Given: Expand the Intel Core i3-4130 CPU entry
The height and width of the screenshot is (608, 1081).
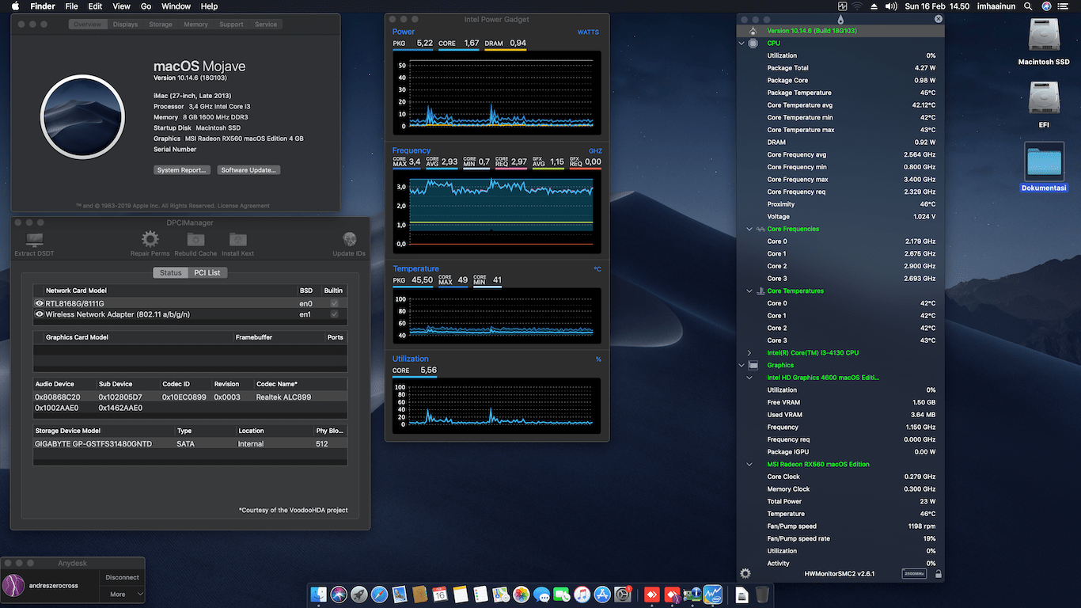Looking at the screenshot, I should tap(749, 352).
